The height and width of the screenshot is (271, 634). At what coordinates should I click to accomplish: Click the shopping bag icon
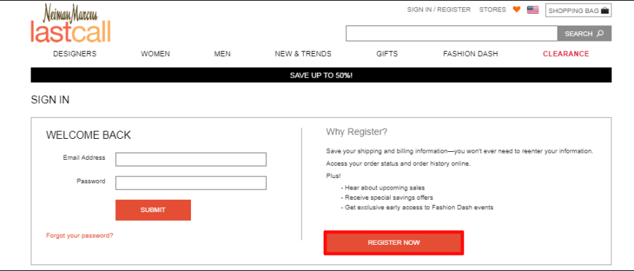click(x=605, y=10)
